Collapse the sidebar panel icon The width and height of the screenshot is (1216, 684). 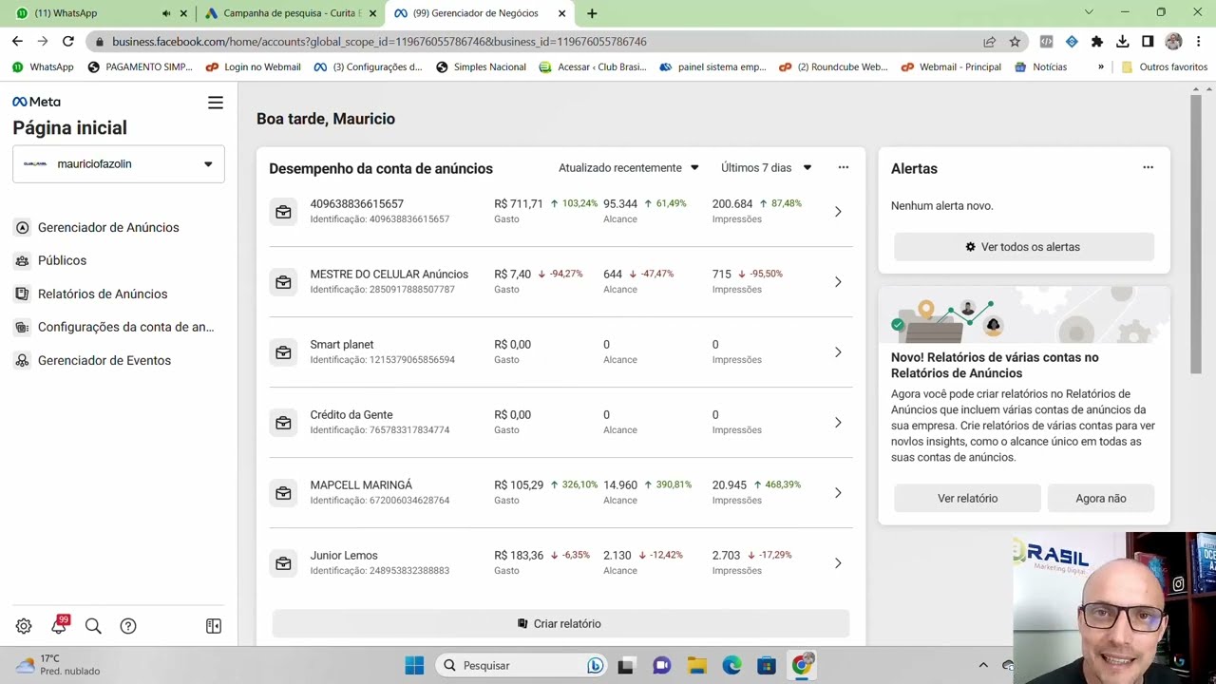tap(214, 626)
